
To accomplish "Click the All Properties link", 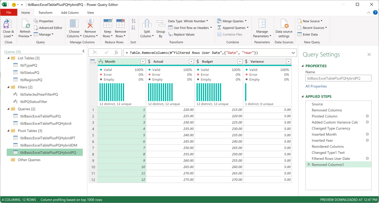I will (316, 86).
